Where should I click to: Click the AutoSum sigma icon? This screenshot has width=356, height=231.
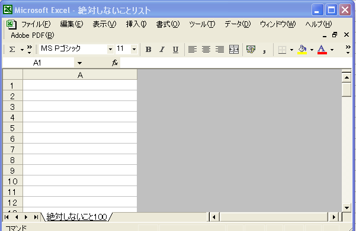[x=12, y=50]
